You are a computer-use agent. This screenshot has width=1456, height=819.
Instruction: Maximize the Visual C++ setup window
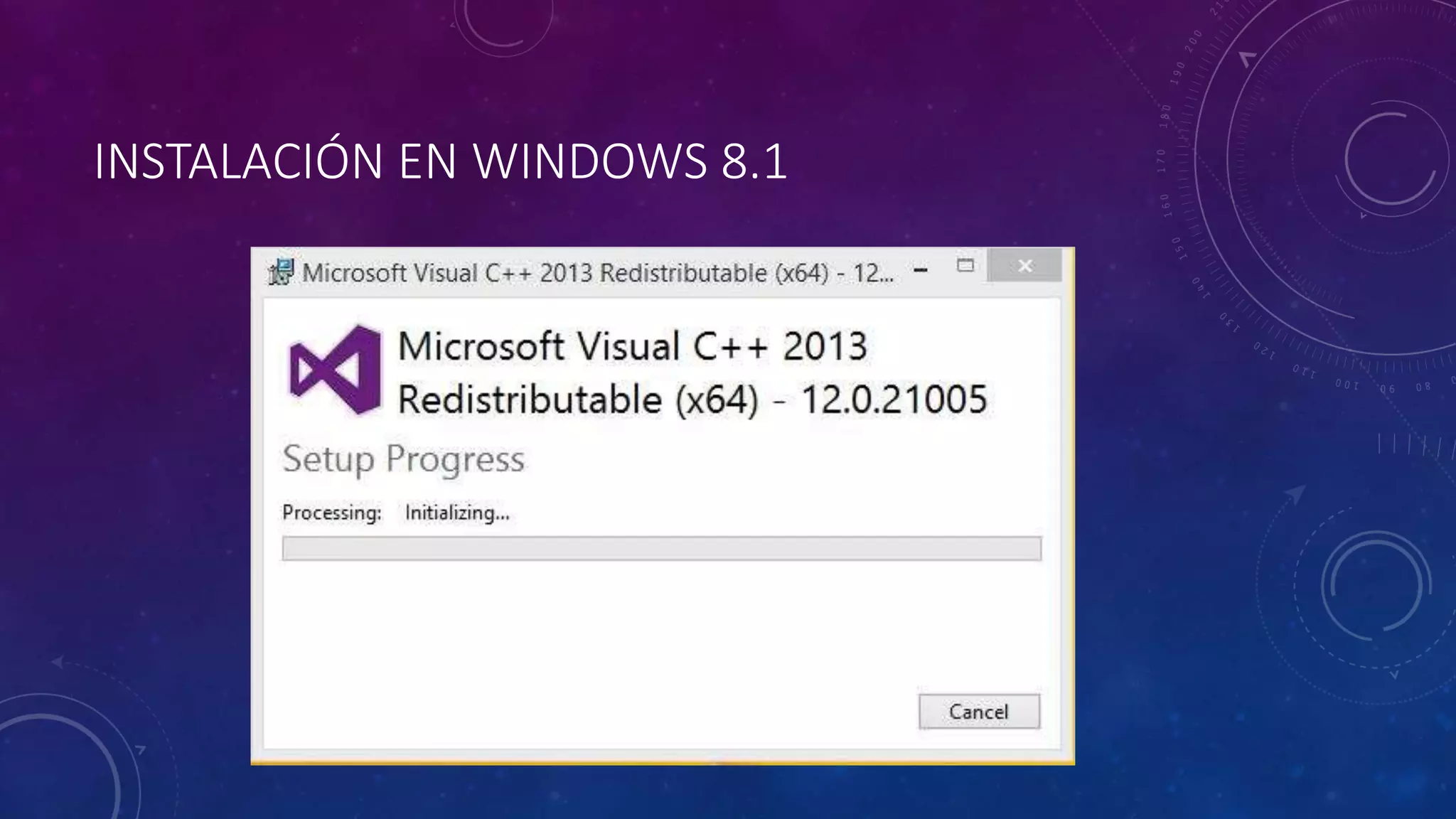pos(965,266)
